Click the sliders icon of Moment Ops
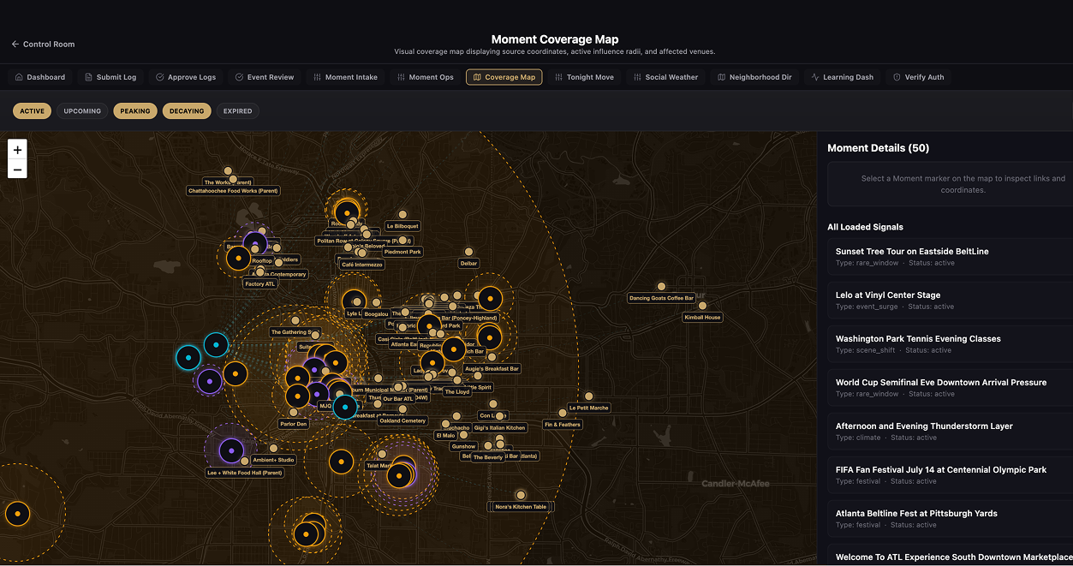 point(402,77)
